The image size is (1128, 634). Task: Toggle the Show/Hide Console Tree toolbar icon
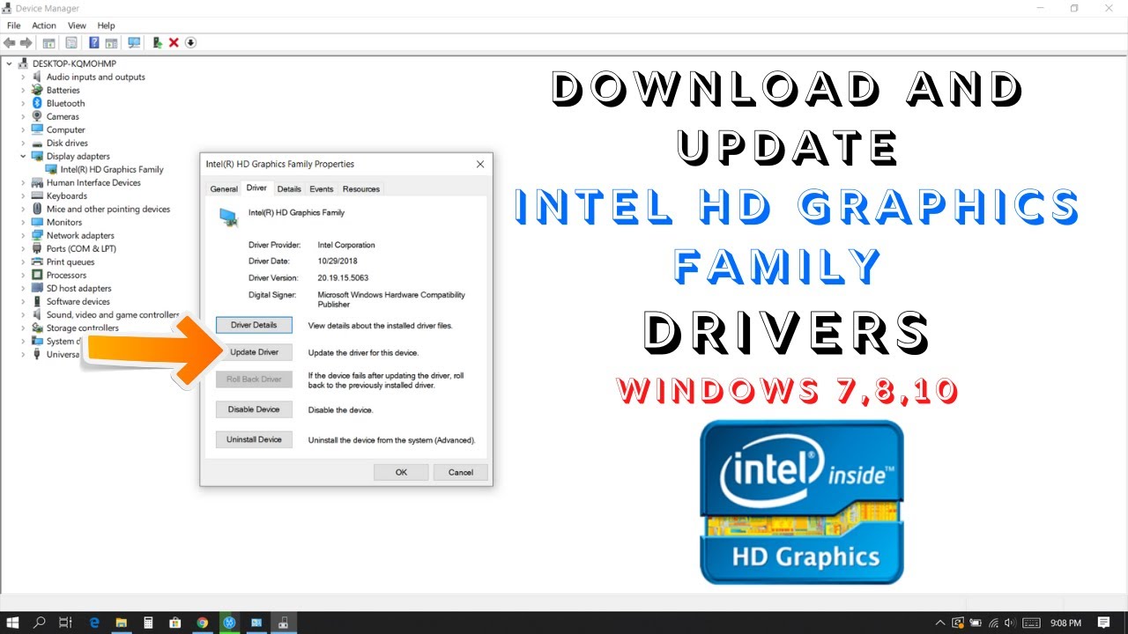click(49, 42)
